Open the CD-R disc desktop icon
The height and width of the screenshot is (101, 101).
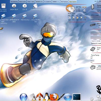point(24,6)
